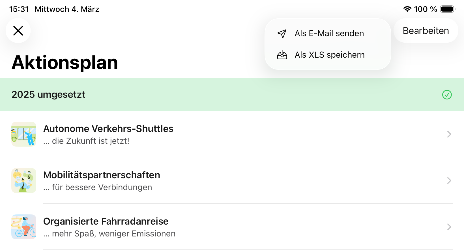Image resolution: width=464 pixels, height=250 pixels.
Task: Collapse the 2025 umgesetzt section header
Action: coord(48,95)
